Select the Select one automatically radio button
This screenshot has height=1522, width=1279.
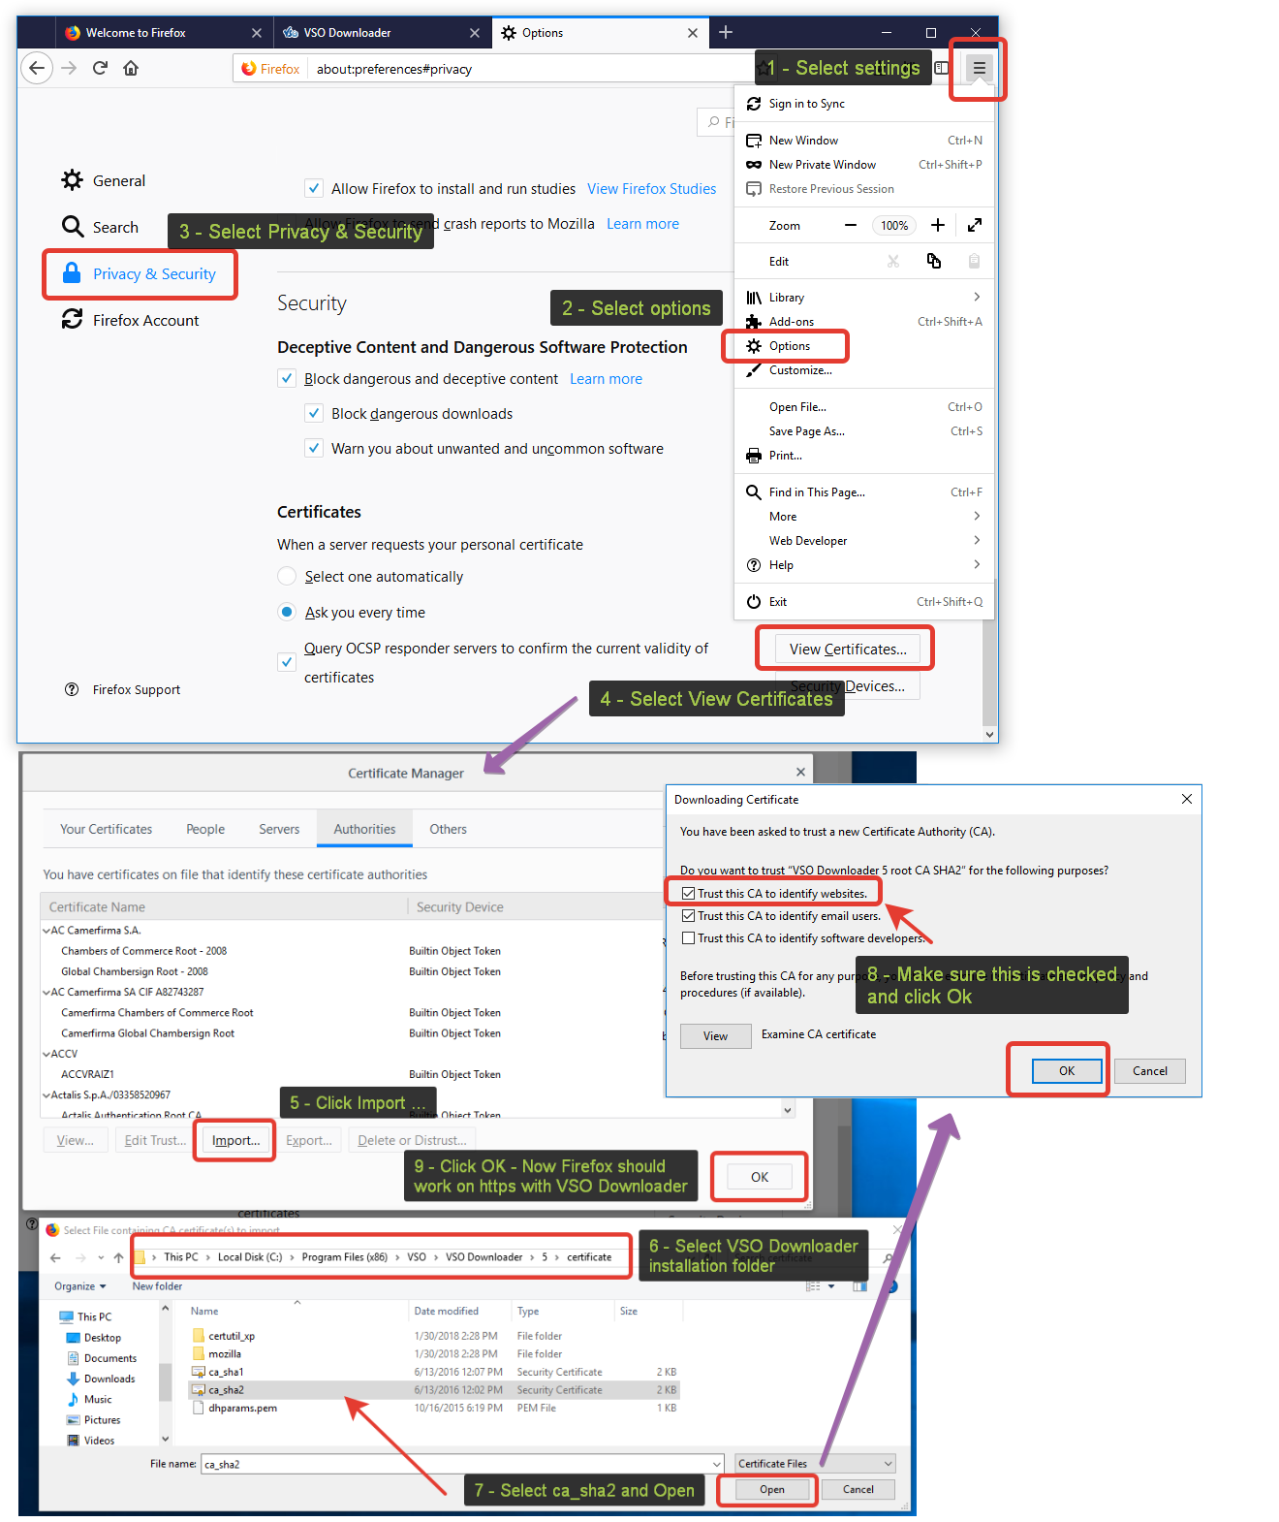point(287,576)
